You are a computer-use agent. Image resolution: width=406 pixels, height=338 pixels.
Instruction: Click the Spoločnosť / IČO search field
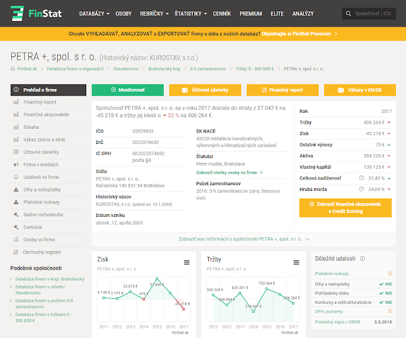point(373,14)
